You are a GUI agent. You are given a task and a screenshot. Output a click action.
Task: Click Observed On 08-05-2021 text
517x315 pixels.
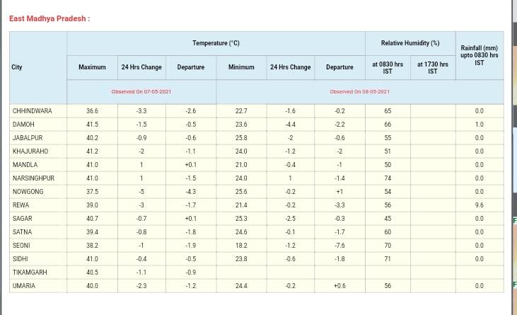click(359, 92)
